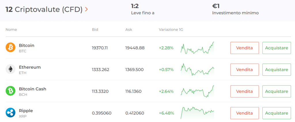Click Vendita button for Ethereum

tap(245, 70)
